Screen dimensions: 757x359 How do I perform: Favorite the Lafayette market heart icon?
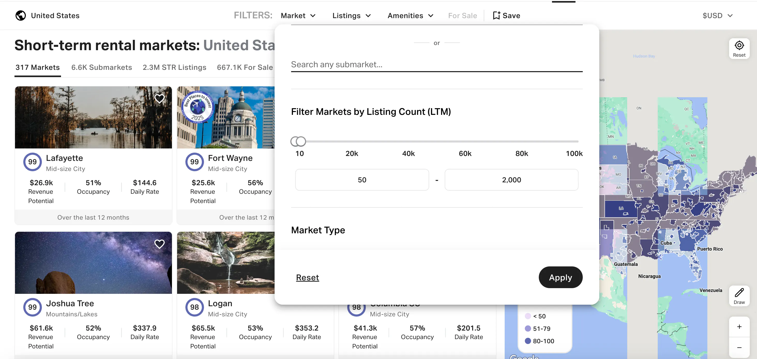(x=159, y=99)
